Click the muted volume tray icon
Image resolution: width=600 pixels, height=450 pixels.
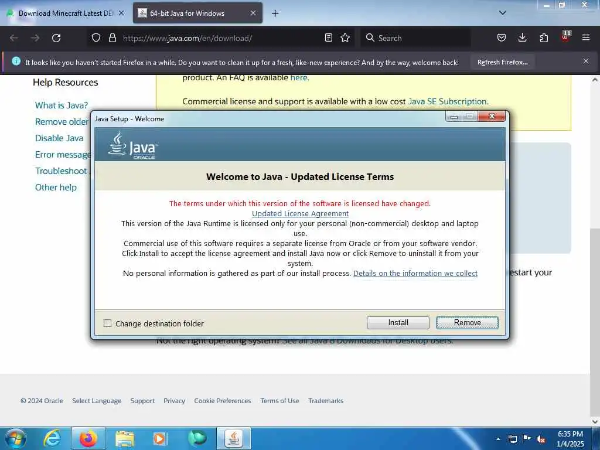[x=541, y=439]
